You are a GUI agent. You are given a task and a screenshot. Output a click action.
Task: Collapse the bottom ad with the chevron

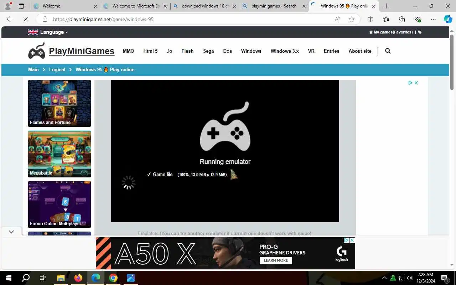11,232
